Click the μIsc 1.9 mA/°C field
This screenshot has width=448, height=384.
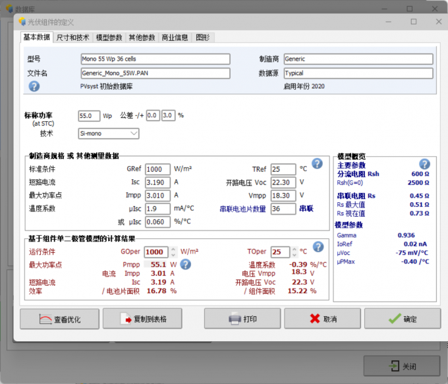click(x=157, y=209)
